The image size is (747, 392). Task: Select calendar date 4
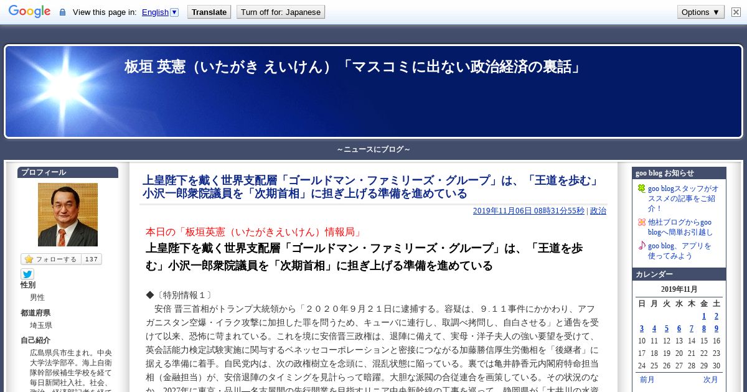pyautogui.click(x=654, y=329)
